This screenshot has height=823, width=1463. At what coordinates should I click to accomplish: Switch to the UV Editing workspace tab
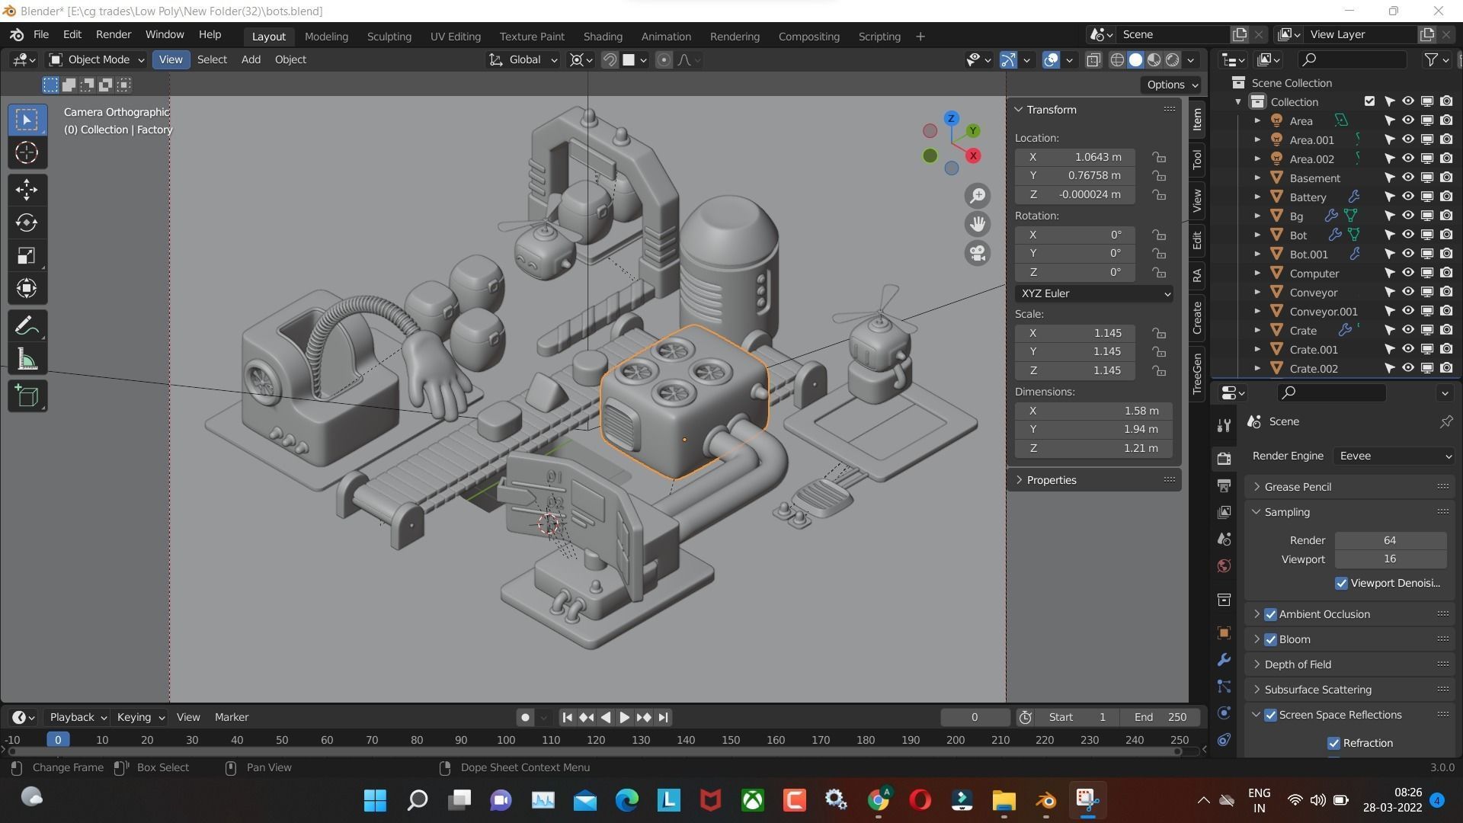pos(455,37)
